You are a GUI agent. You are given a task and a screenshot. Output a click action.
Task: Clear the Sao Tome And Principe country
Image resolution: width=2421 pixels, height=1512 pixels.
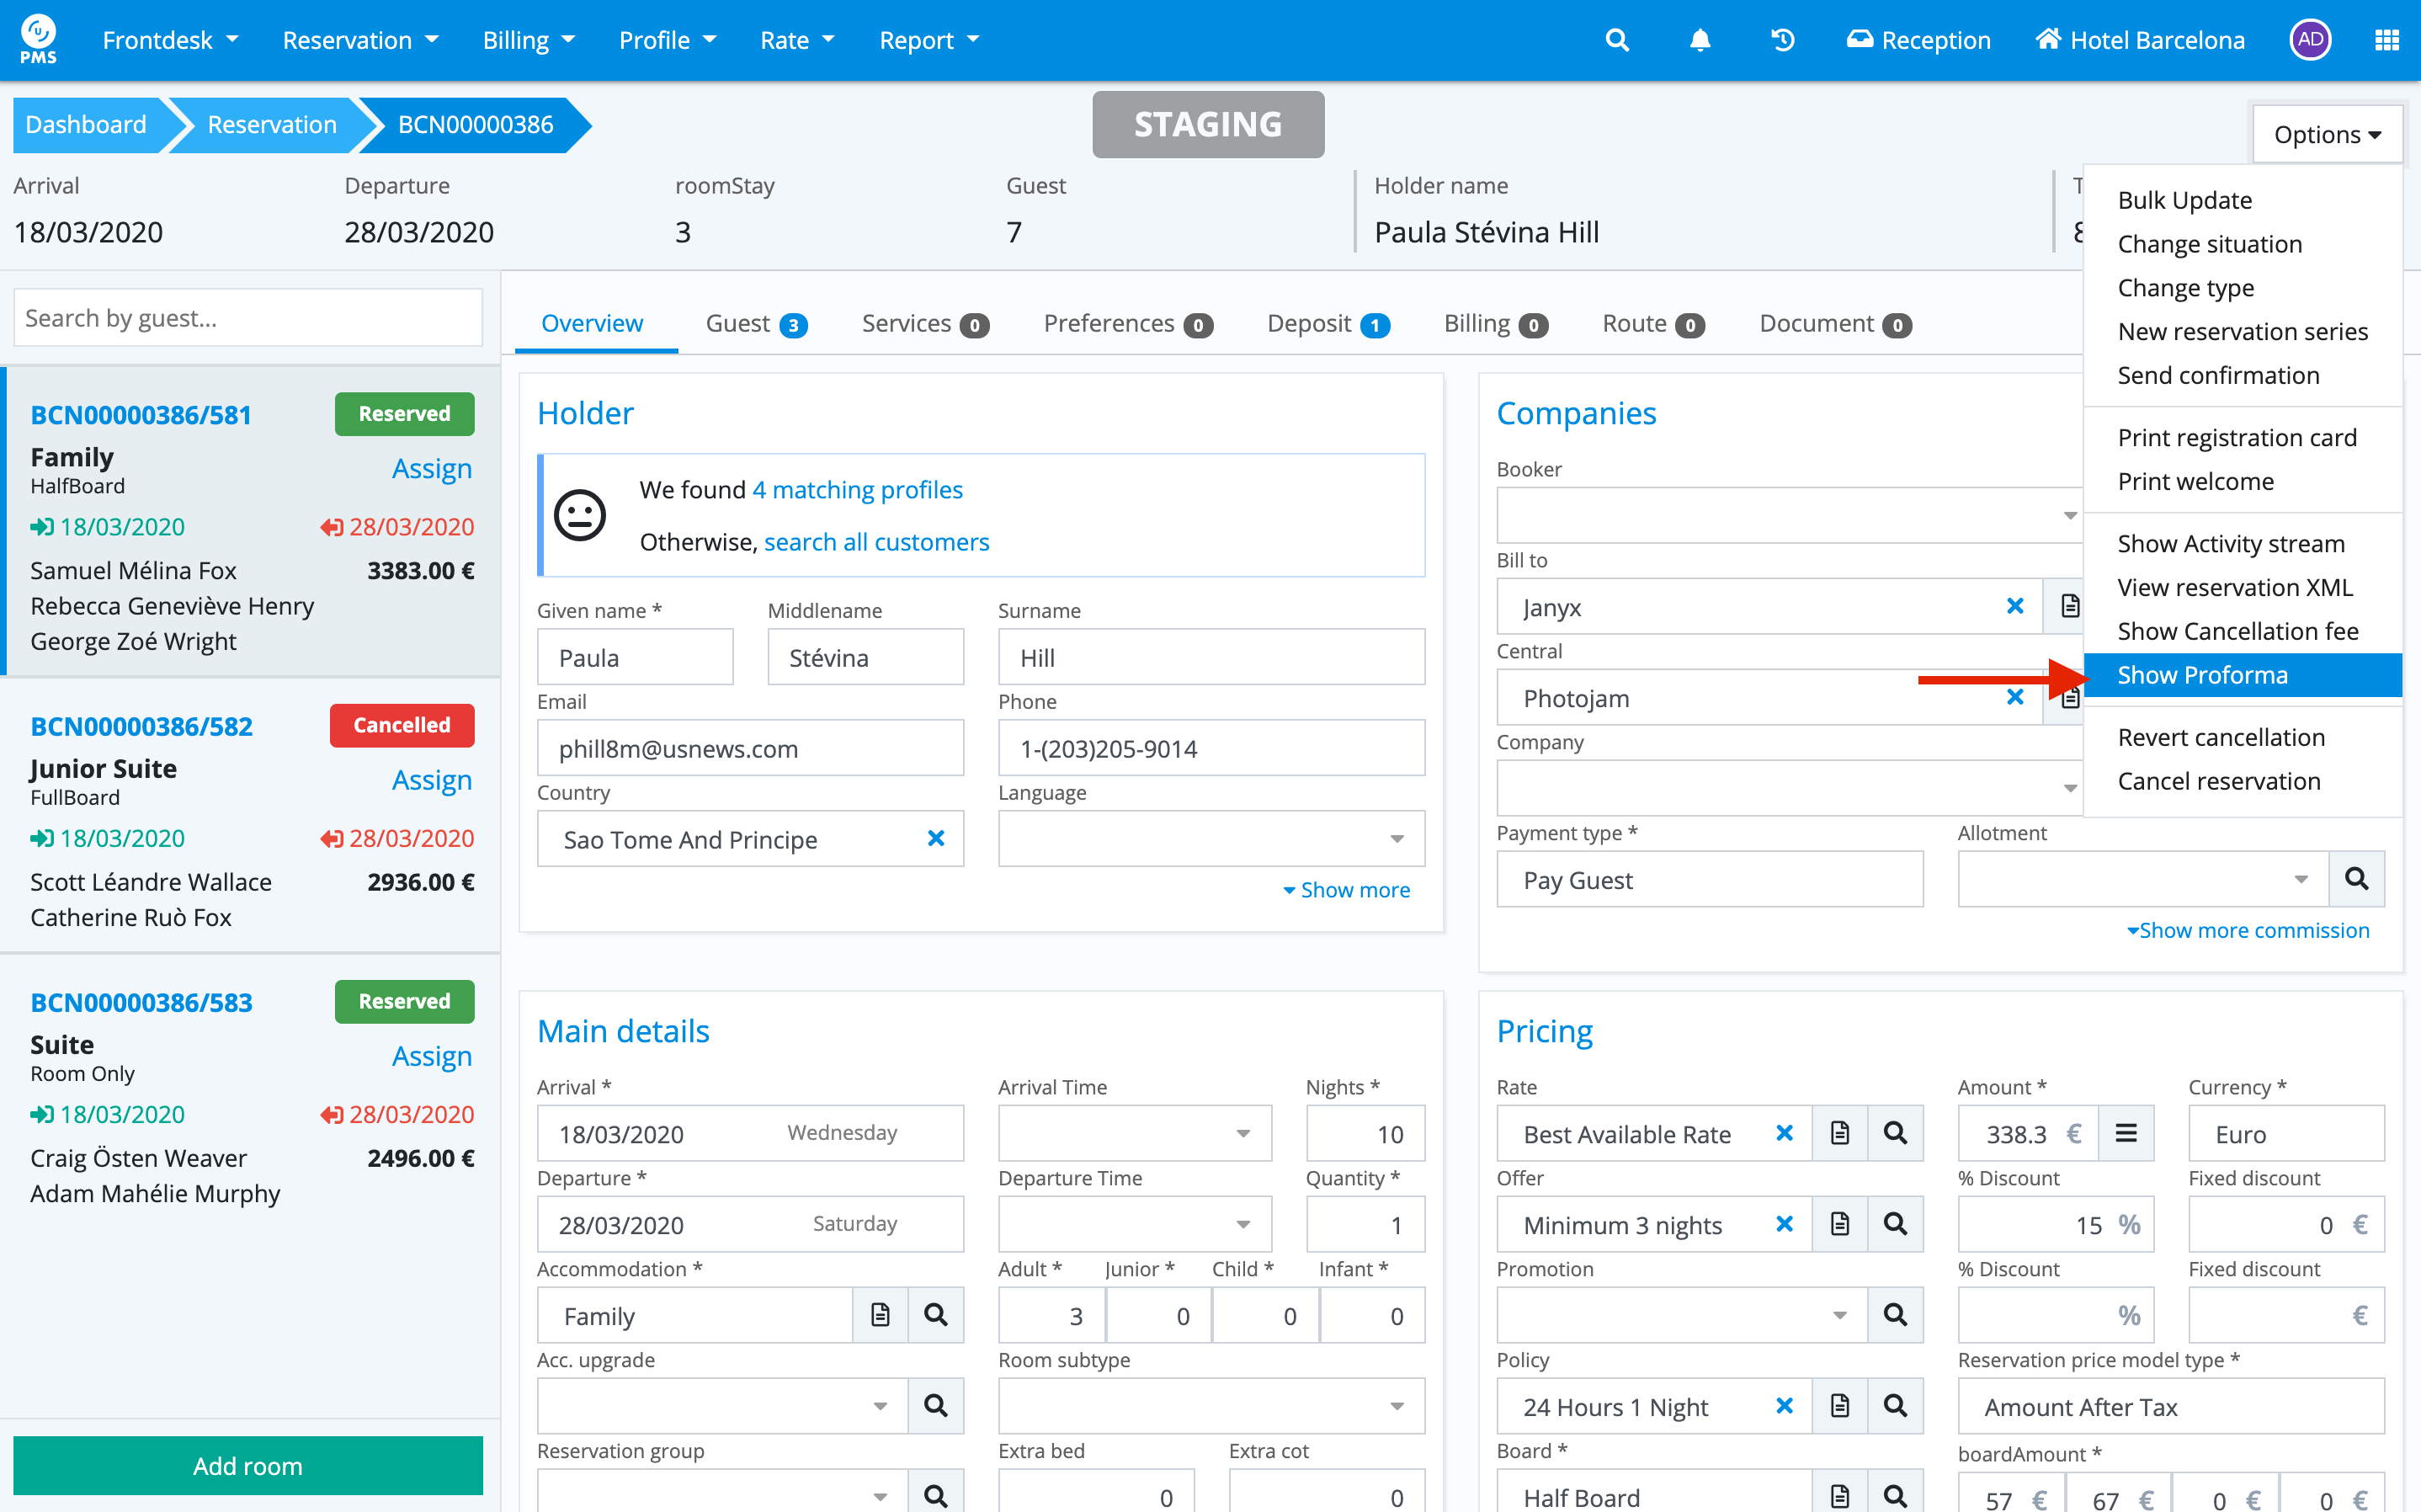(x=935, y=839)
